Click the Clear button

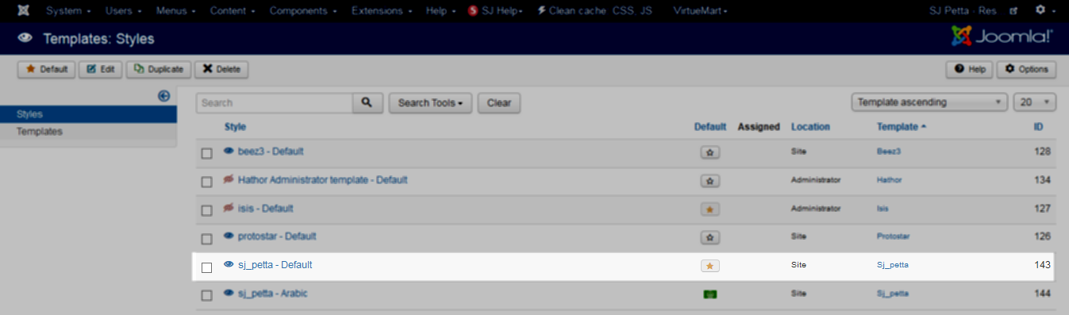coord(499,103)
